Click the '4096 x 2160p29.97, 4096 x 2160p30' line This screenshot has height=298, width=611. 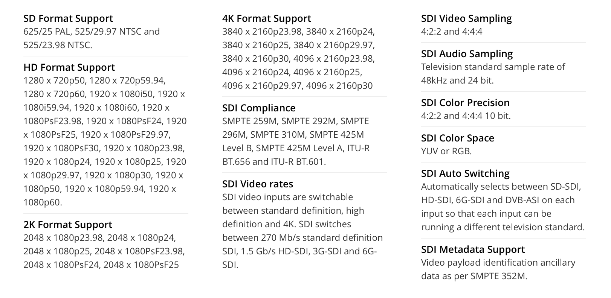pos(298,86)
